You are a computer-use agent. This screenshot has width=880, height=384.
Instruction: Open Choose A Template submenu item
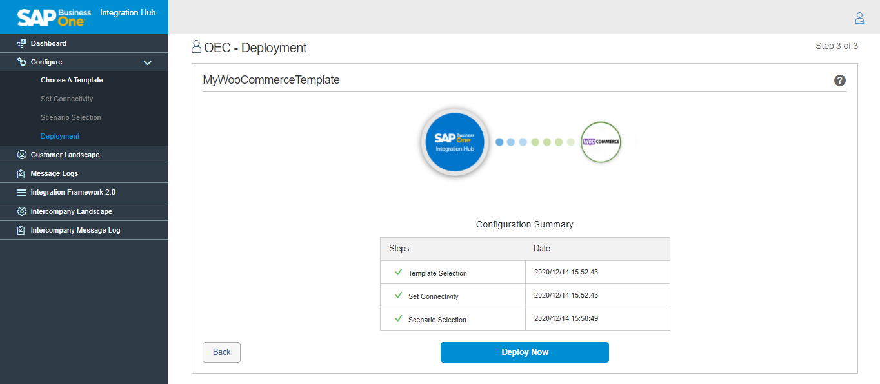coord(72,81)
